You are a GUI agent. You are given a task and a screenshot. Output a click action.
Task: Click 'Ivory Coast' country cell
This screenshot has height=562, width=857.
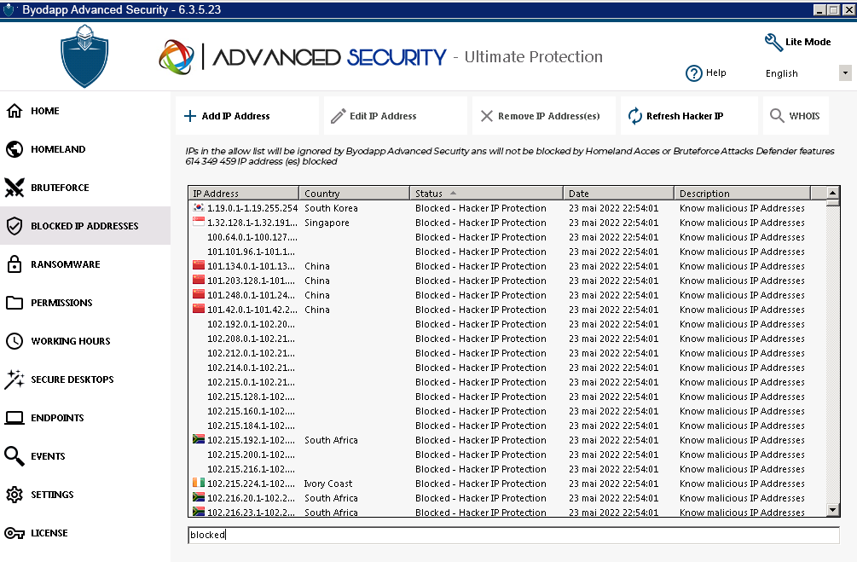tap(328, 484)
